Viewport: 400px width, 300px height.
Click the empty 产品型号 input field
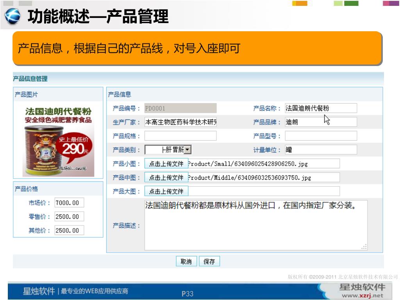321,136
